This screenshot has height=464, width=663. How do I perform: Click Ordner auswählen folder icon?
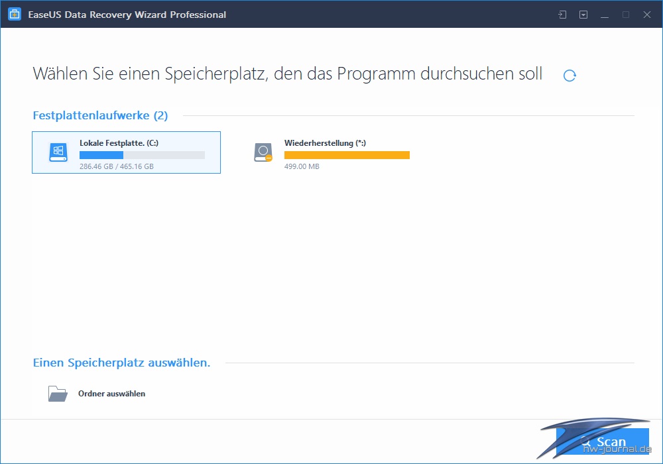58,394
